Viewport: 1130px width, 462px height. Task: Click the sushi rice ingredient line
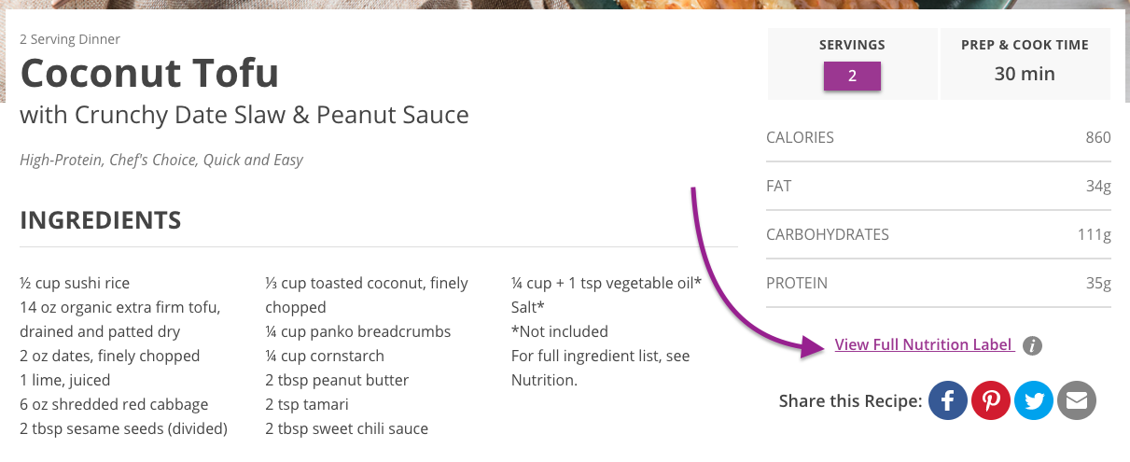pos(75,284)
